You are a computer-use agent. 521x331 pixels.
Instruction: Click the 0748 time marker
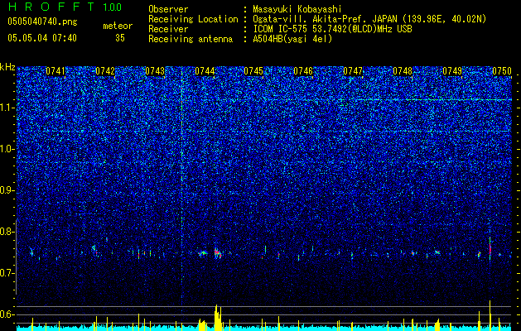tap(403, 71)
